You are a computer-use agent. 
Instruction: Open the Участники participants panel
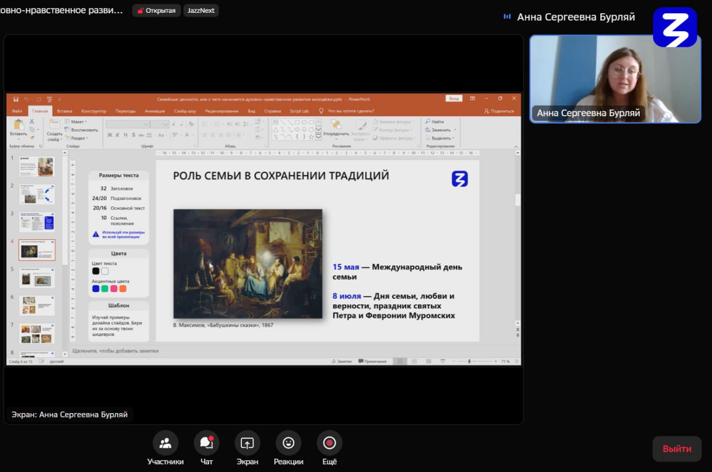[165, 443]
